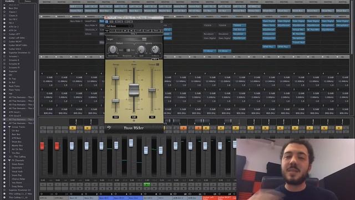Click the upper Range slider handle
The image size is (355, 200).
[x=115, y=78]
